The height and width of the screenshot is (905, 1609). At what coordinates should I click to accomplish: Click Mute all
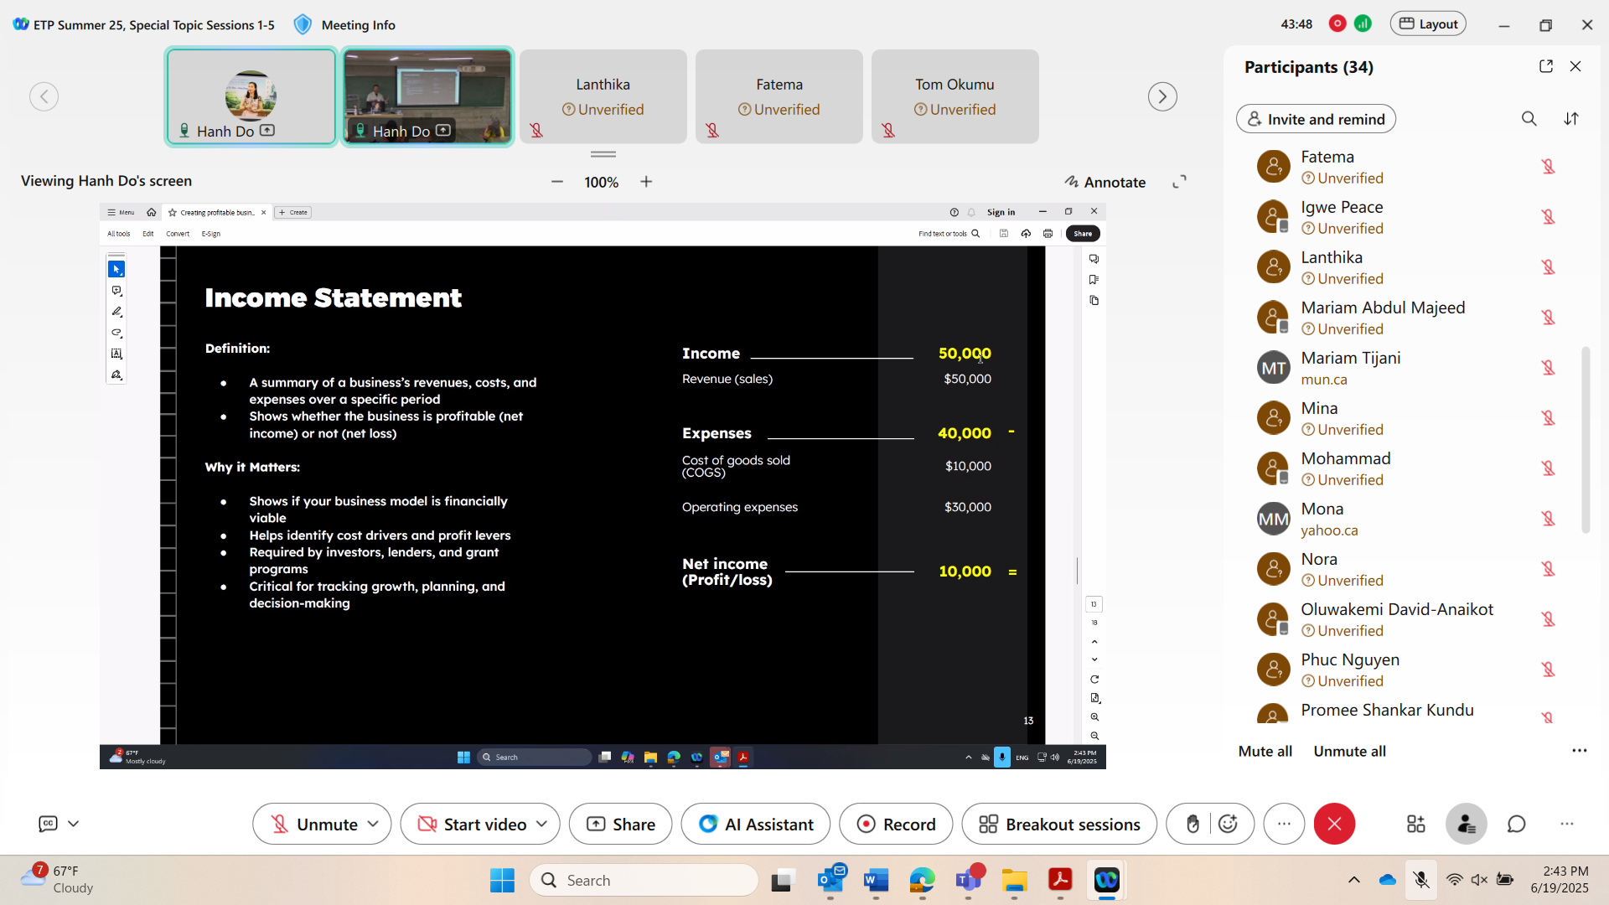click(1265, 751)
